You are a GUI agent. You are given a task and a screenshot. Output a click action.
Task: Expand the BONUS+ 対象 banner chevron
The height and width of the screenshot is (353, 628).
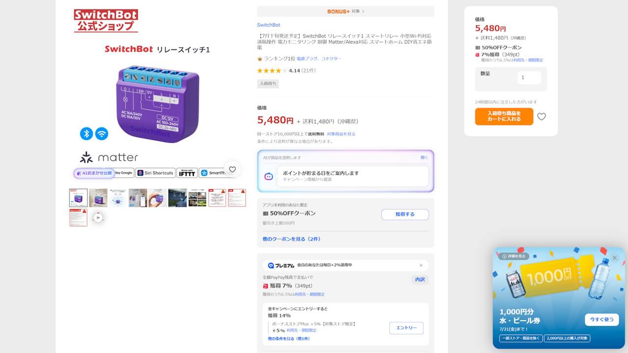[363, 11]
